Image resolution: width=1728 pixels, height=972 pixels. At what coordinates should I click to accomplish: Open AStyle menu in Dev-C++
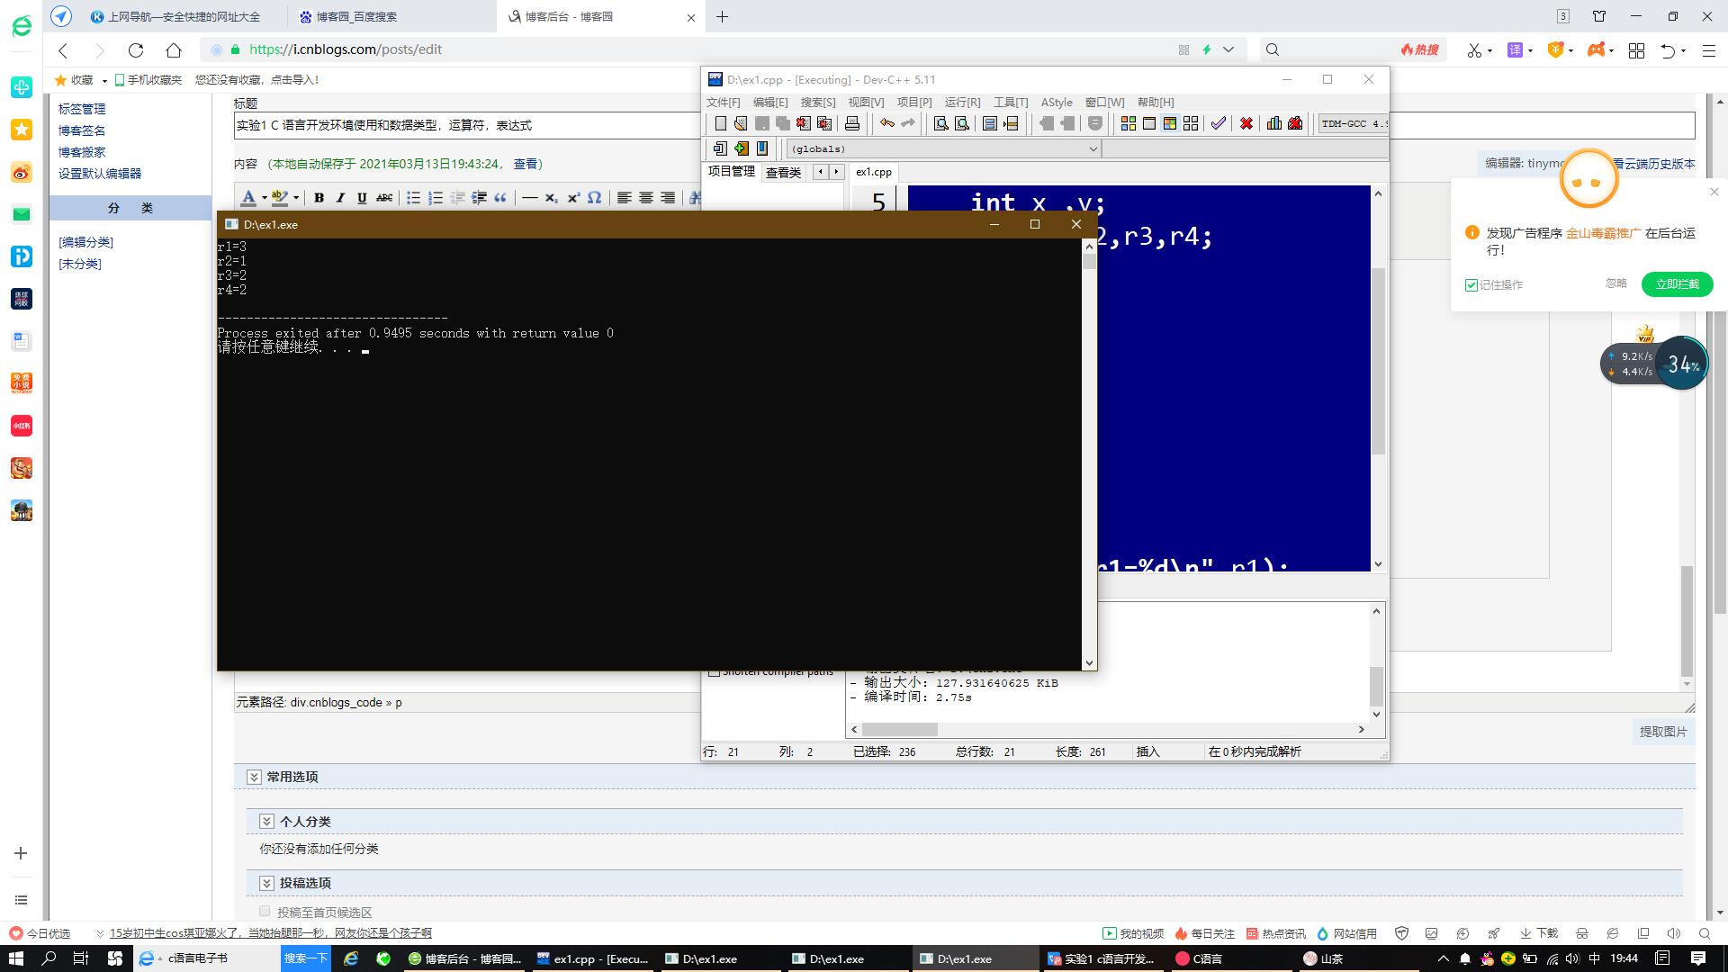1057,102
